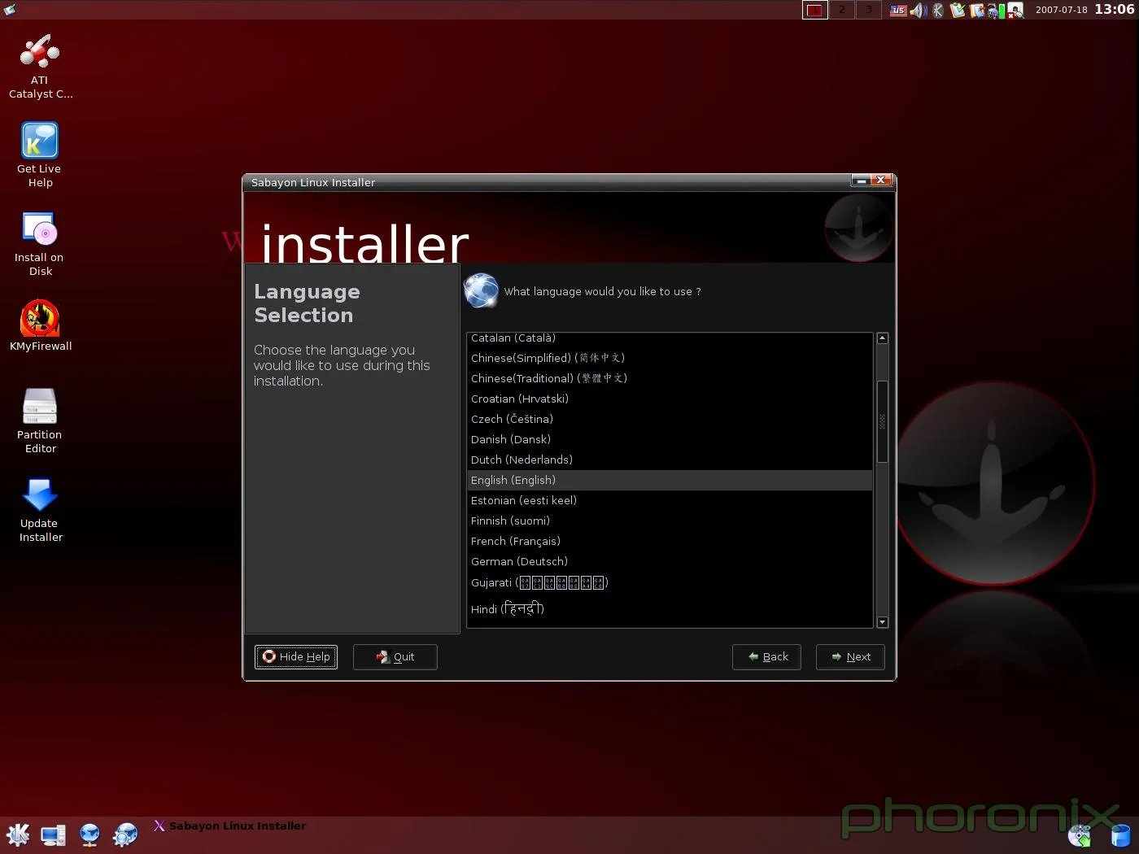Click the Update Installer desktop icon

40,496
